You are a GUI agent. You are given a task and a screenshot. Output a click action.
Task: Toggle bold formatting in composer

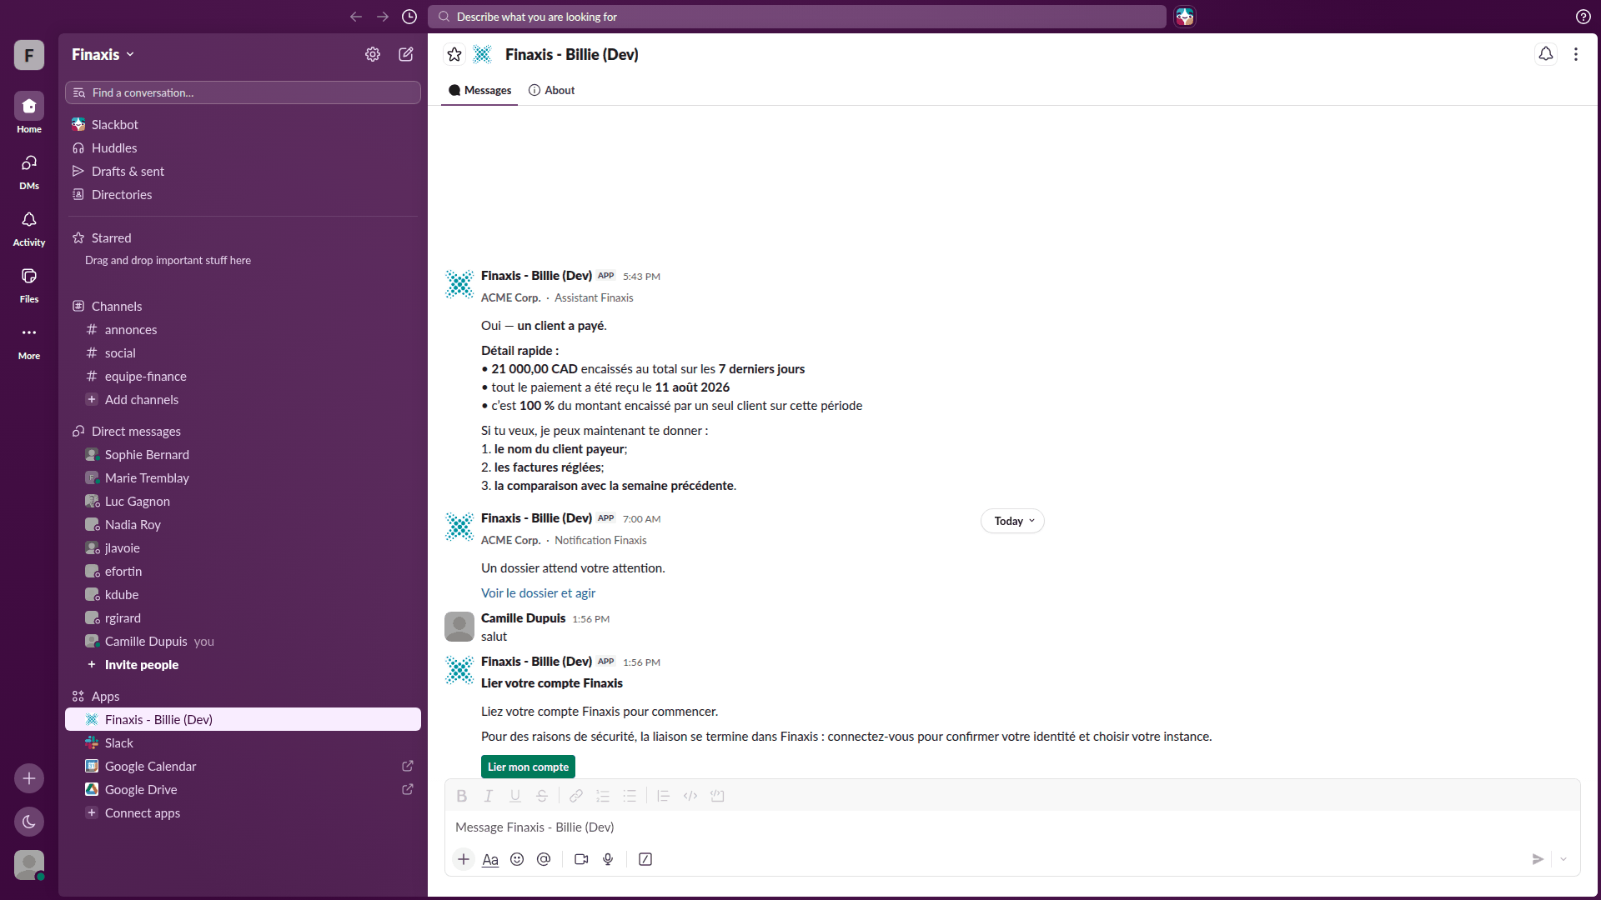click(x=462, y=796)
